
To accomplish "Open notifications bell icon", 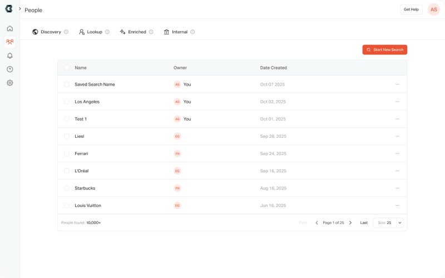I will 10,56.
